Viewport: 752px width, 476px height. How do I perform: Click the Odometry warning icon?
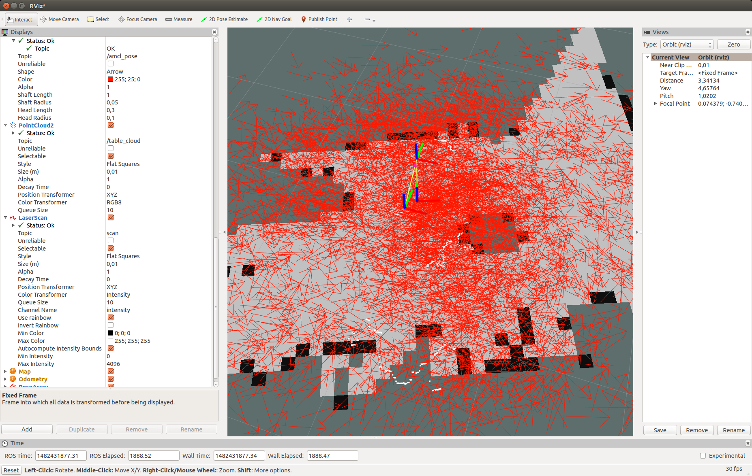(13, 379)
